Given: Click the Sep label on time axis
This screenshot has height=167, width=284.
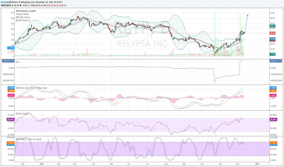Looking at the screenshot, I should point(184,164).
